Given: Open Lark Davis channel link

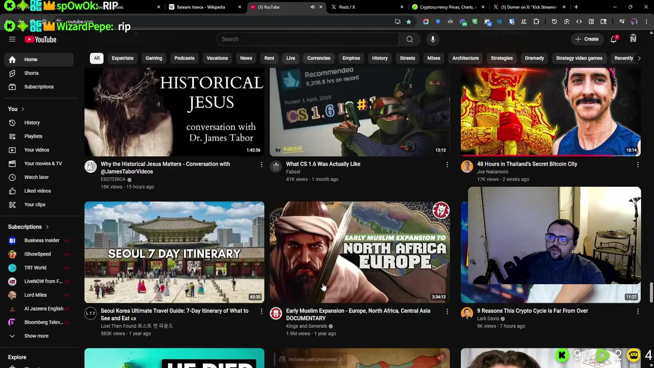Looking at the screenshot, I should [x=488, y=318].
